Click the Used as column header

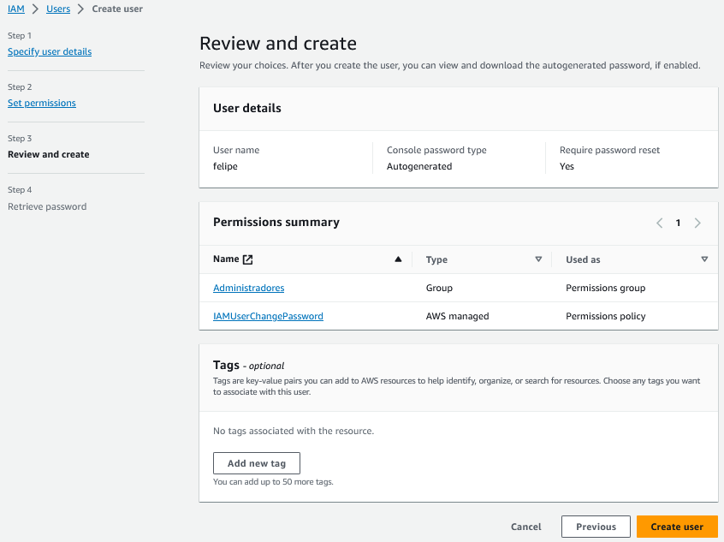pos(583,259)
